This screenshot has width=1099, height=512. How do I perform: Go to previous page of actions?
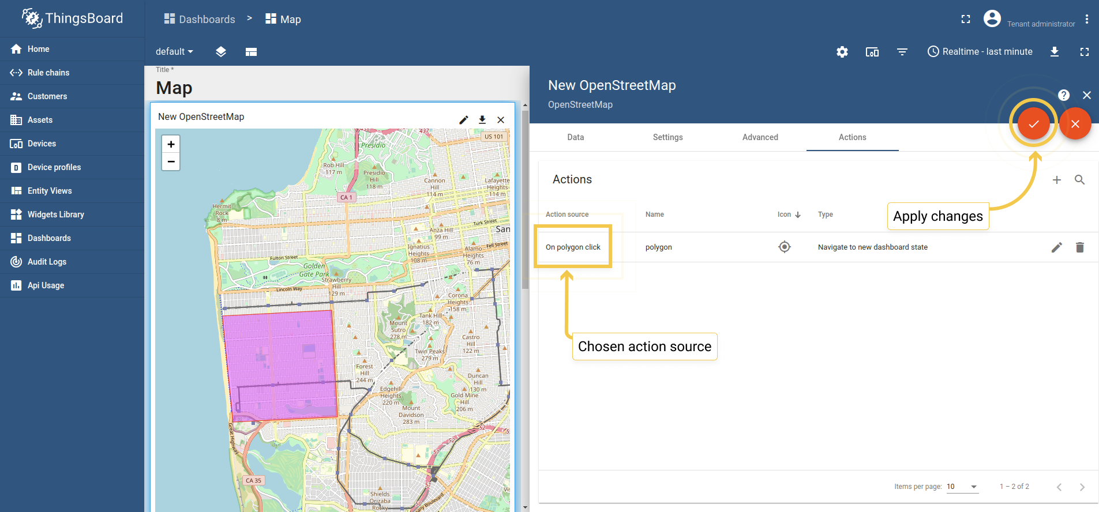(x=1059, y=487)
